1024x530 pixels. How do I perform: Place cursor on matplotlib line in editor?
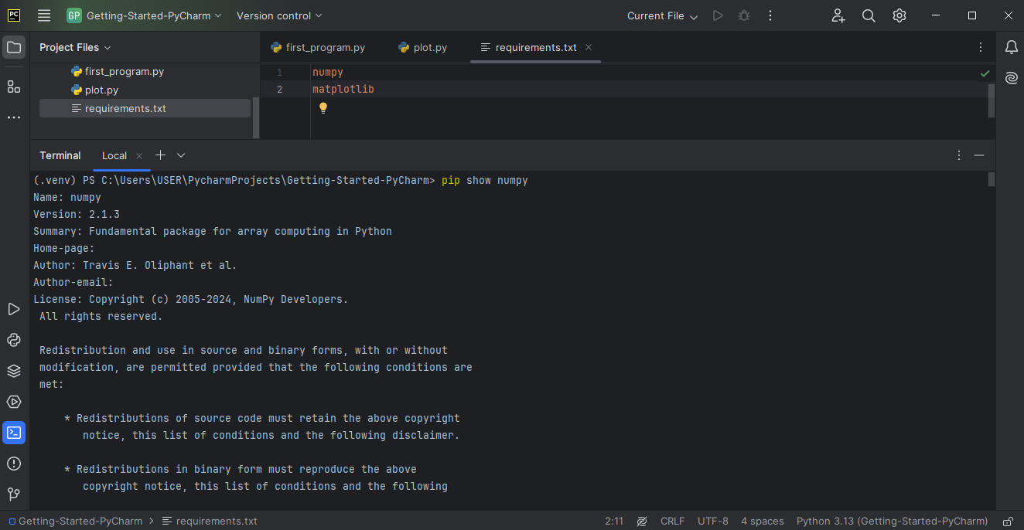pyautogui.click(x=343, y=90)
